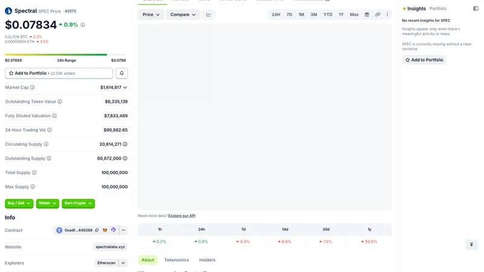Open the spectrallabs.xyz website link

tap(110, 247)
